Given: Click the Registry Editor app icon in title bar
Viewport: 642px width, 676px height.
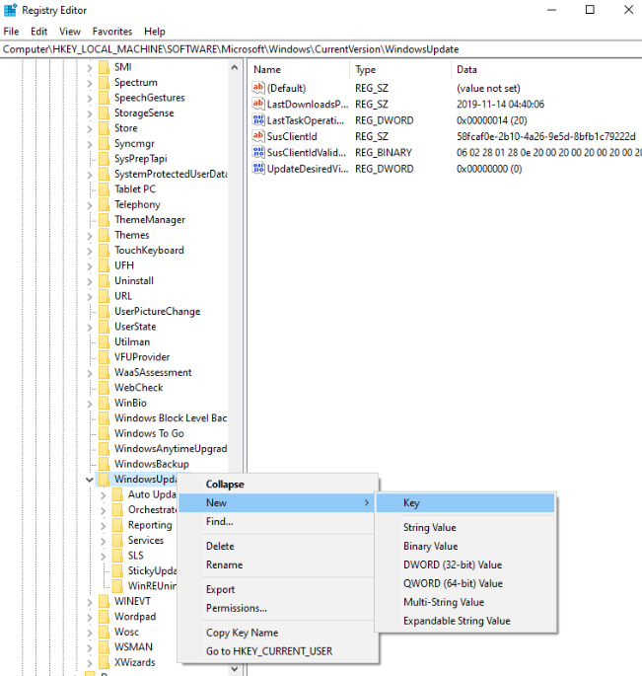Looking at the screenshot, I should [x=10, y=11].
